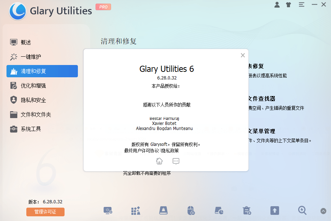Open the software update arrow icon
Image resolution: width=331 pixels, height=221 pixels.
coord(274,211)
